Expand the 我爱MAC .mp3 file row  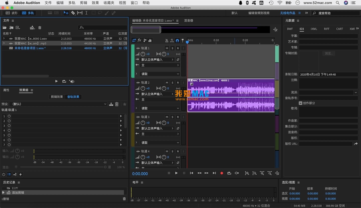tap(4, 43)
